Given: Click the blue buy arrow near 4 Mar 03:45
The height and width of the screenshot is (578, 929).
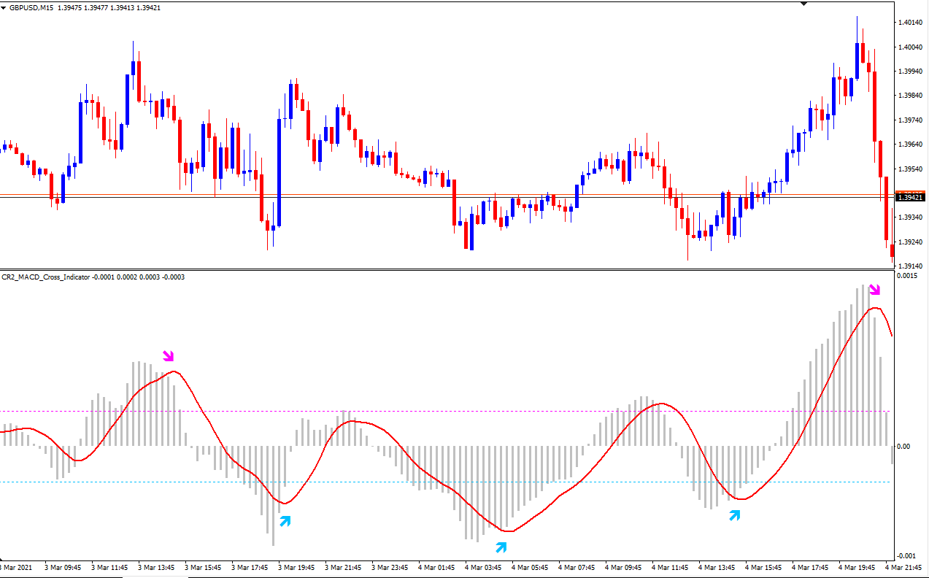Looking at the screenshot, I should [x=501, y=547].
